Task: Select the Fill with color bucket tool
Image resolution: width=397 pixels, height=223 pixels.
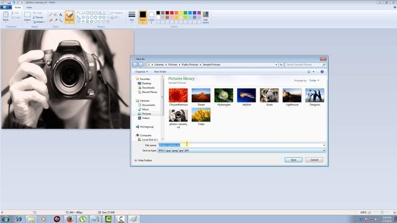Action: (56, 15)
